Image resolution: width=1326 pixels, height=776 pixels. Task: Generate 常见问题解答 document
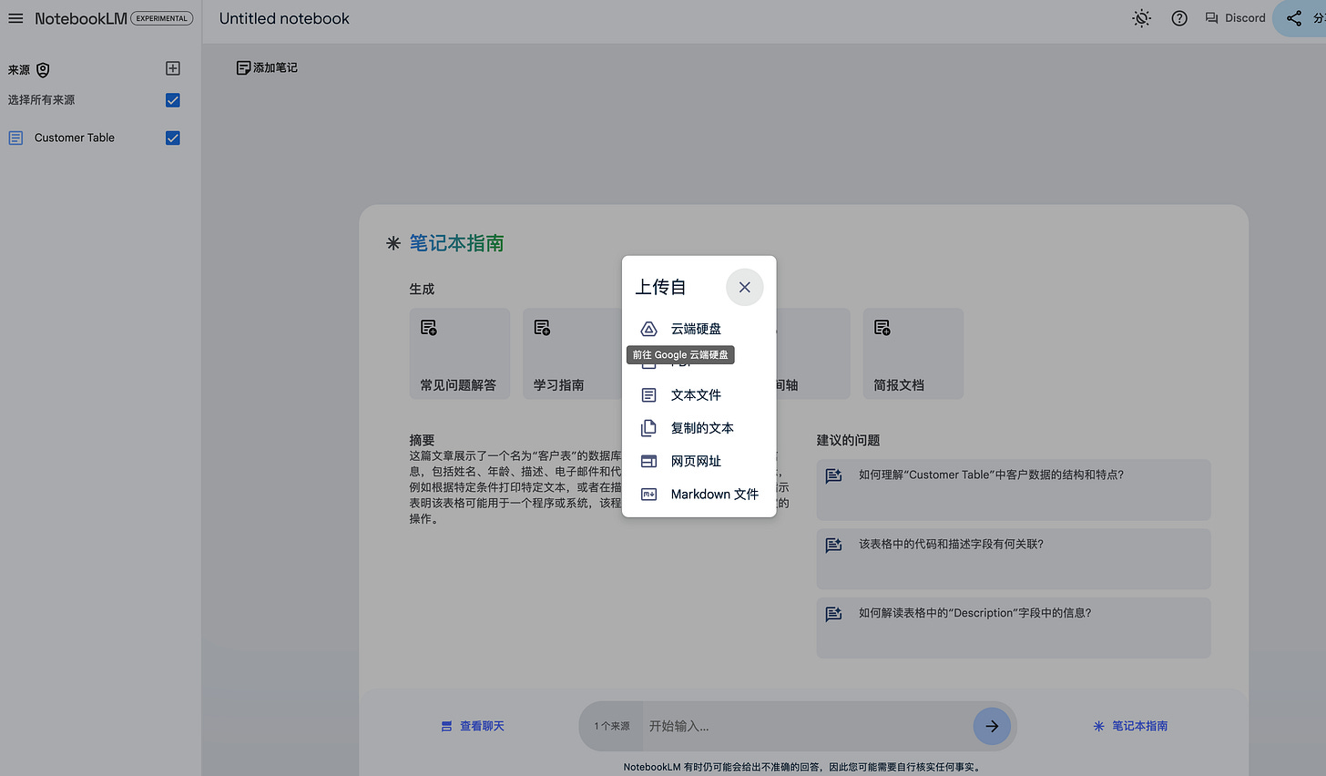(x=459, y=353)
